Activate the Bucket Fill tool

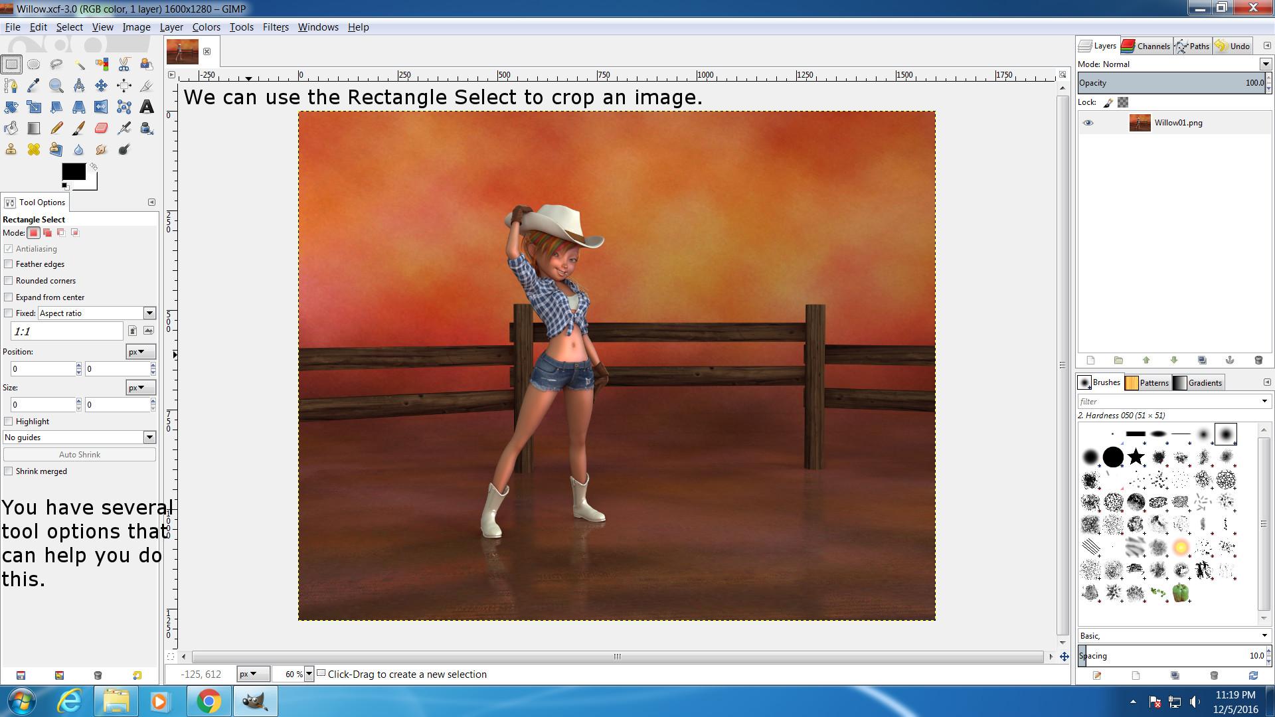point(11,128)
